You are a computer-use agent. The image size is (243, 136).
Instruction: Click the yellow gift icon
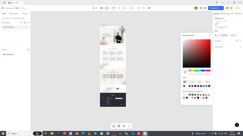pyautogui.click(x=227, y=8)
